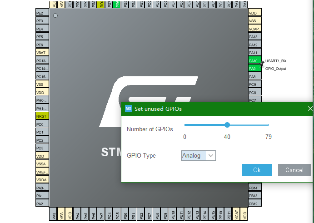Select pin PA13 on the chip
Screen dimensions: 314x223
point(255,36)
